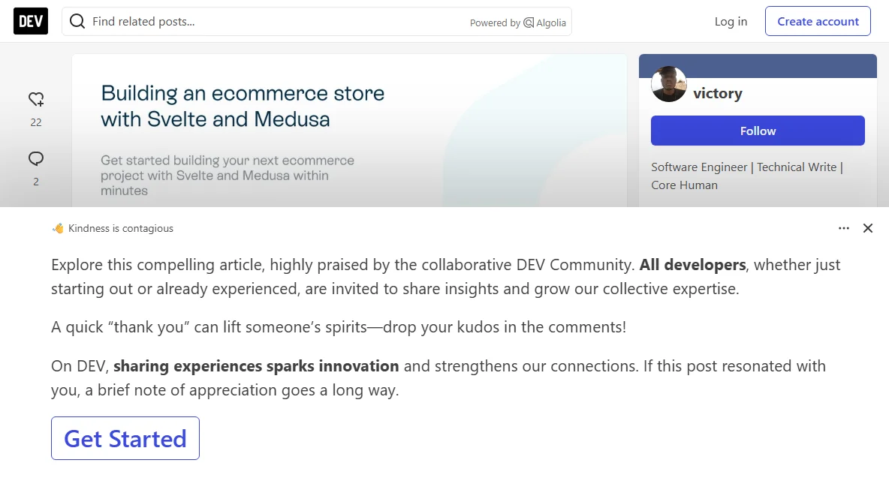Click the heart reaction icon

pyautogui.click(x=36, y=99)
